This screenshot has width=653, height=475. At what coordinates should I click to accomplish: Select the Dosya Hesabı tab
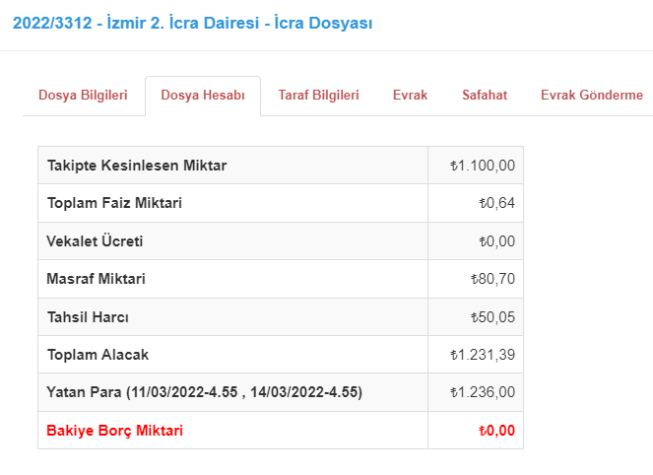[x=203, y=95]
